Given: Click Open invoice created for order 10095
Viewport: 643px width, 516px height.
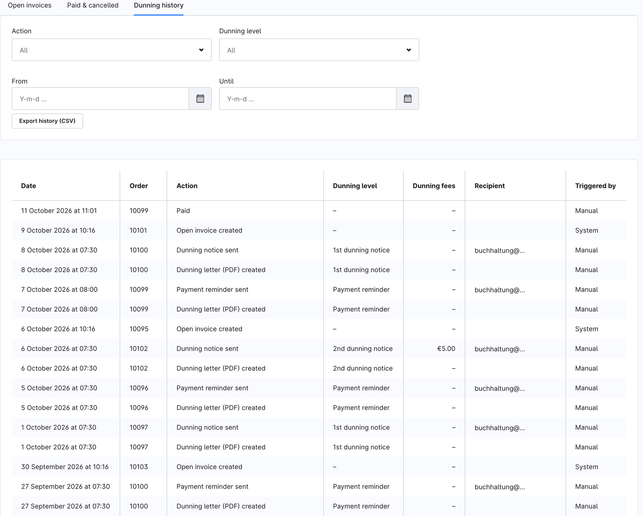Looking at the screenshot, I should (x=209, y=329).
